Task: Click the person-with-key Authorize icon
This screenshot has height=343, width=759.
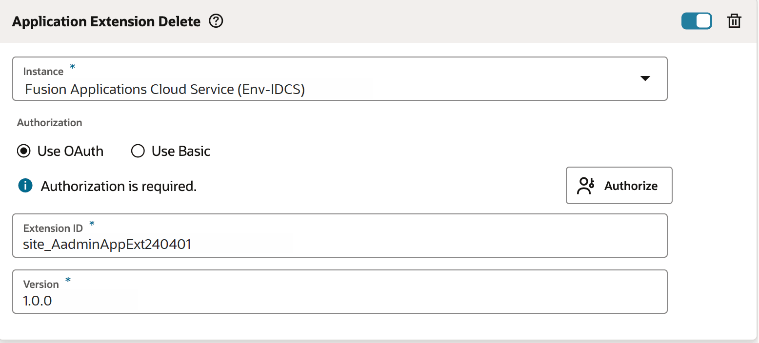Action: pos(586,185)
